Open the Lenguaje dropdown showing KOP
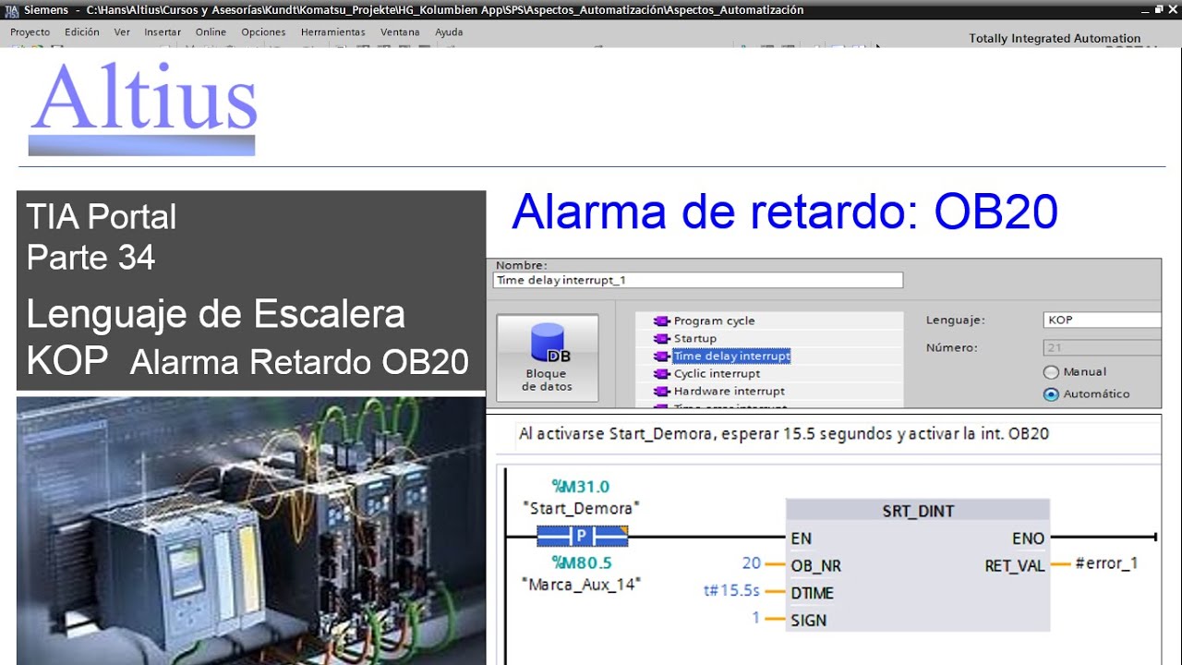The width and height of the screenshot is (1182, 665). point(1102,320)
